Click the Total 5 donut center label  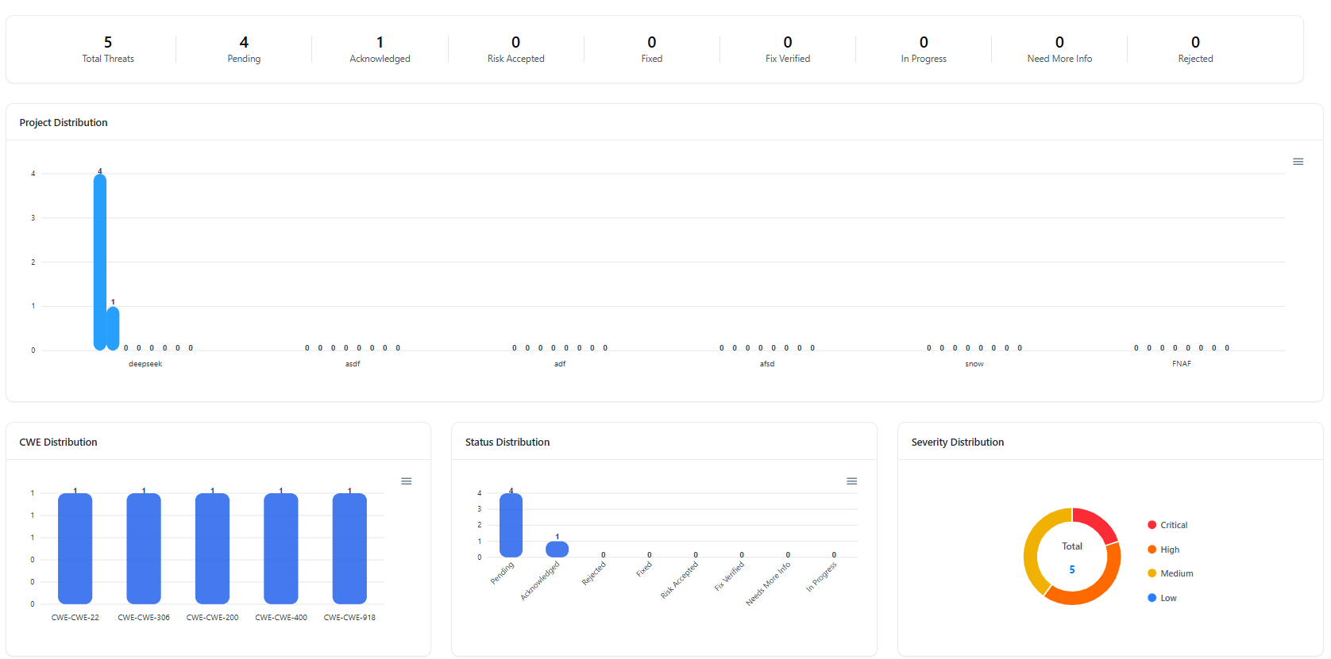tap(1072, 557)
